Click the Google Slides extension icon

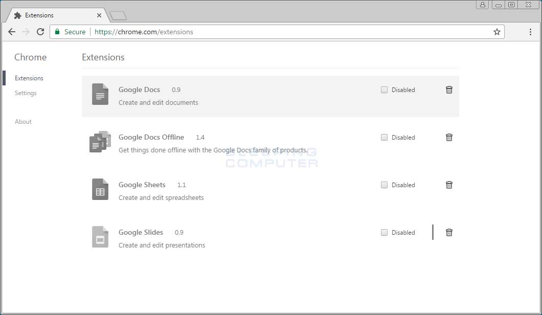pyautogui.click(x=100, y=237)
